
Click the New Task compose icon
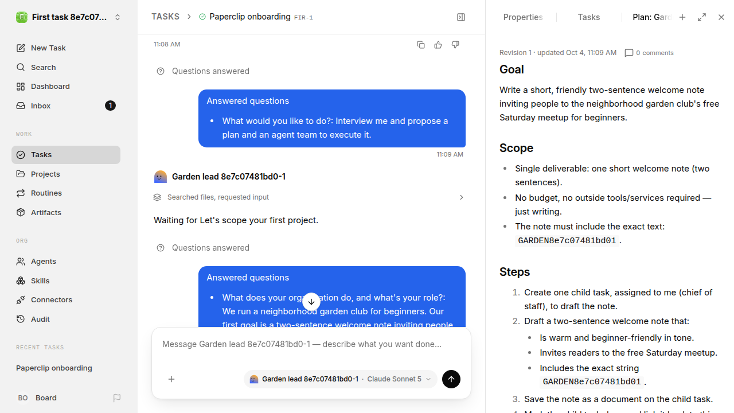[21, 48]
